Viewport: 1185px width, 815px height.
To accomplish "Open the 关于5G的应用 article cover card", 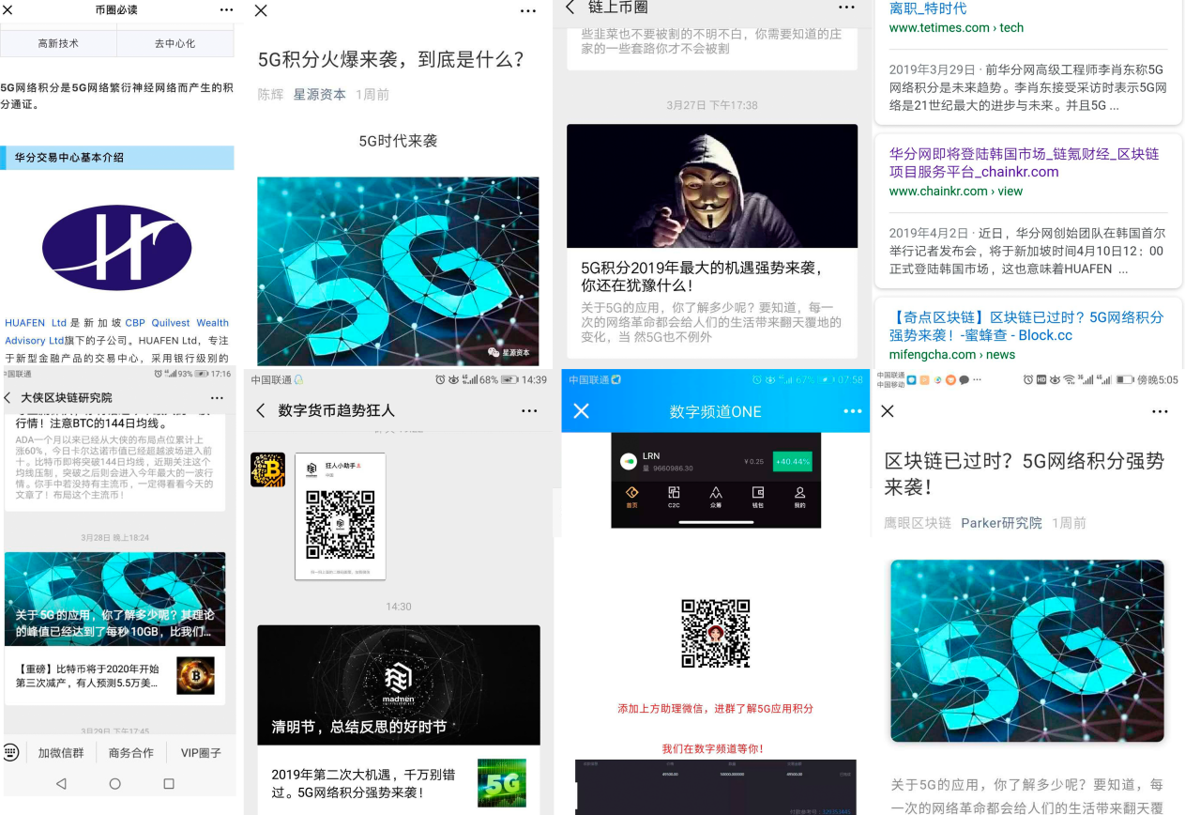I will click(x=114, y=599).
